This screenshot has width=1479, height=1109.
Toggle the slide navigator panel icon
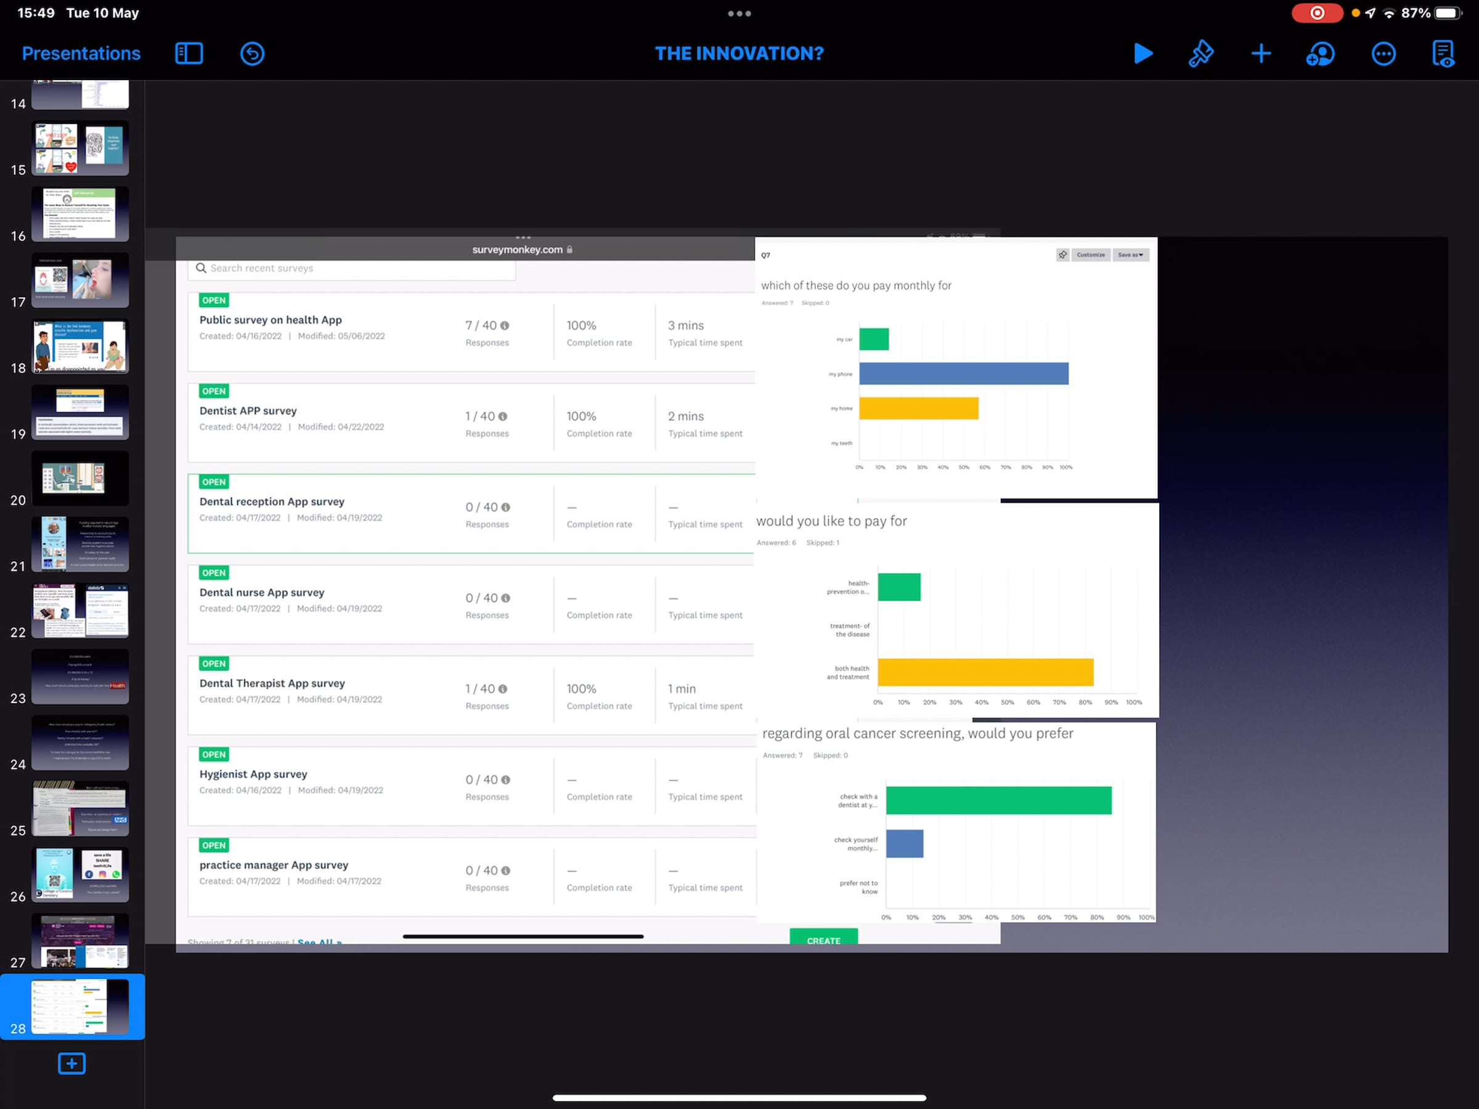coord(189,54)
